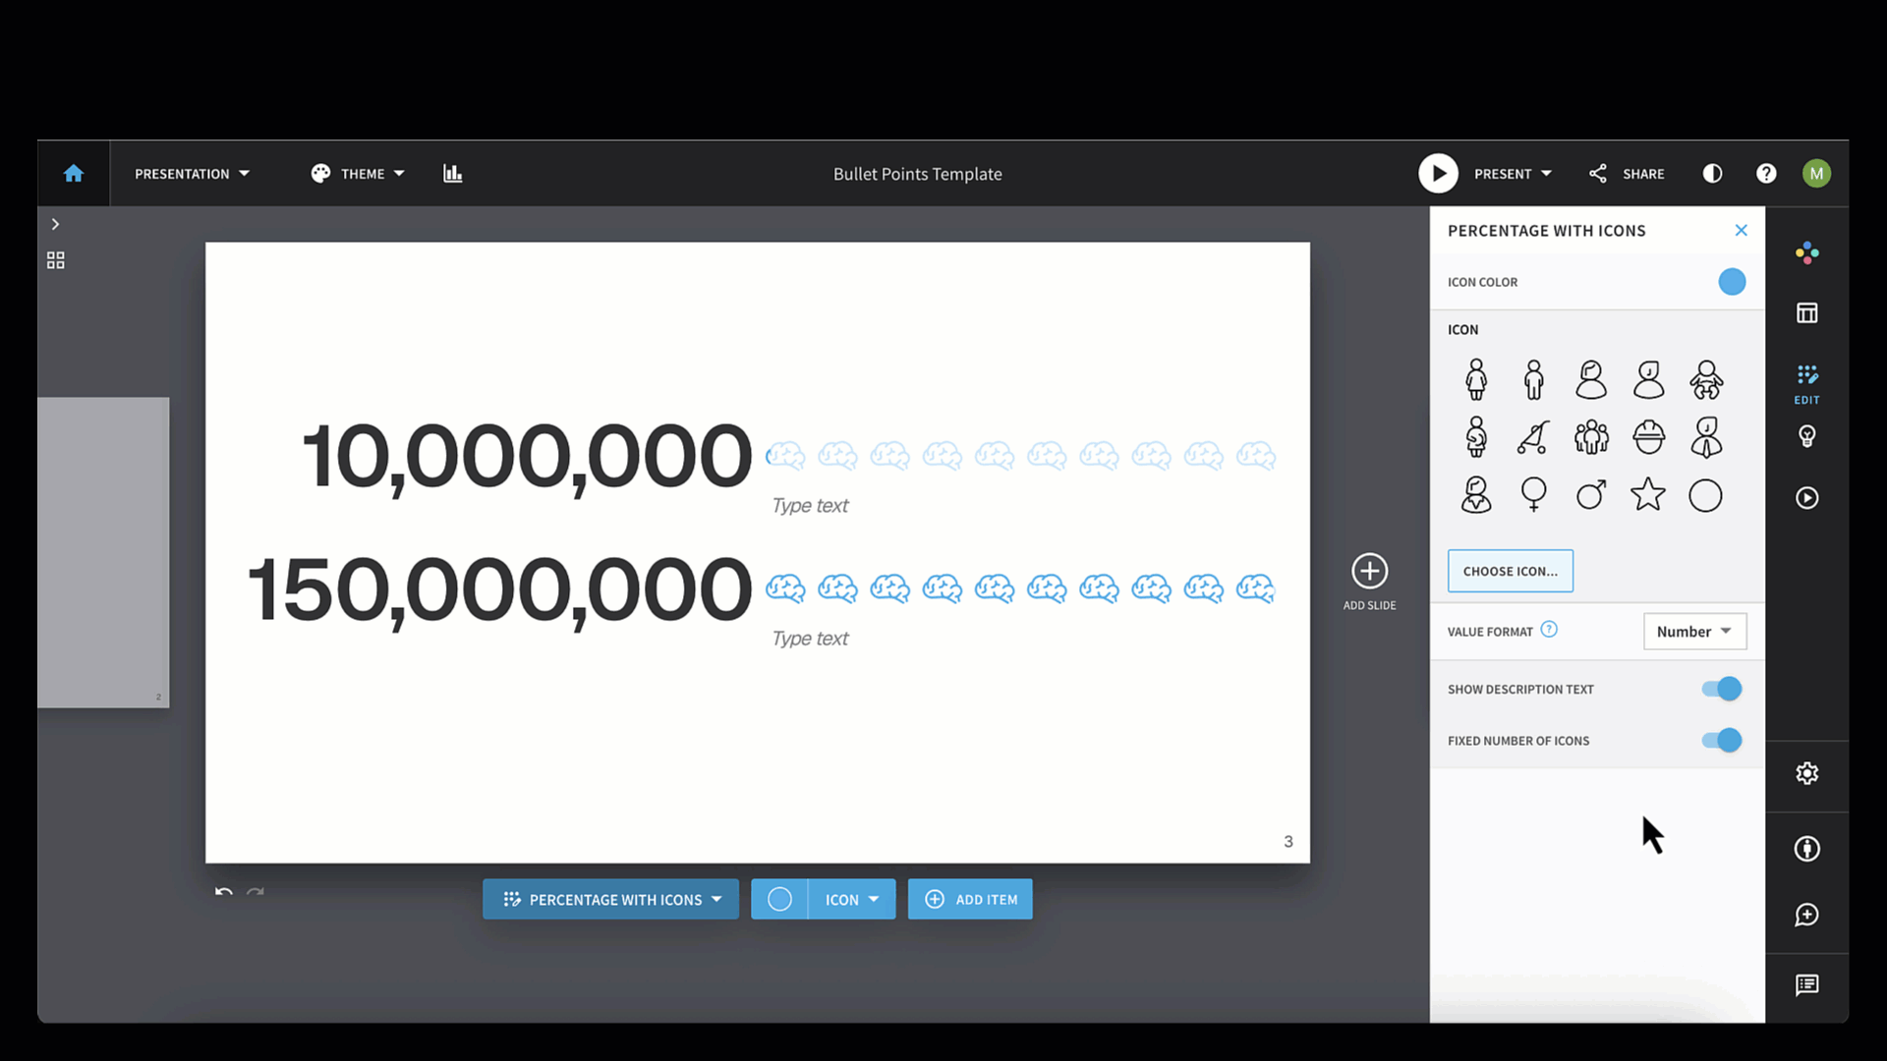This screenshot has width=1887, height=1061.
Task: Click the colorful dots icon in right sidebar
Action: pos(1806,253)
